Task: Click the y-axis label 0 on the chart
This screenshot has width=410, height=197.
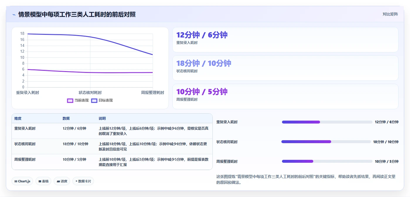Action: tap(23, 87)
